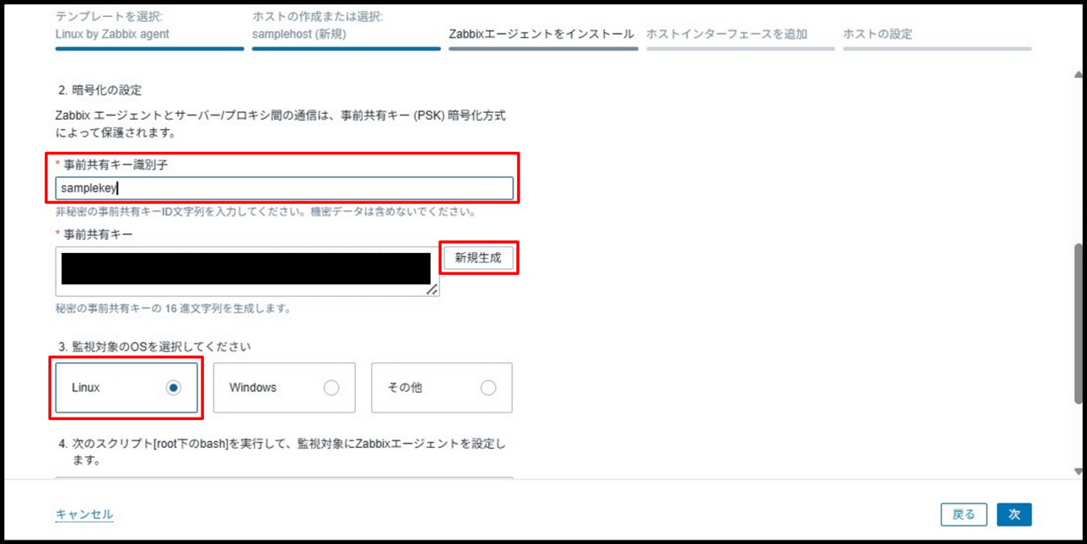Click the scrollbar down arrow
The height and width of the screenshot is (544, 1087).
(1079, 471)
